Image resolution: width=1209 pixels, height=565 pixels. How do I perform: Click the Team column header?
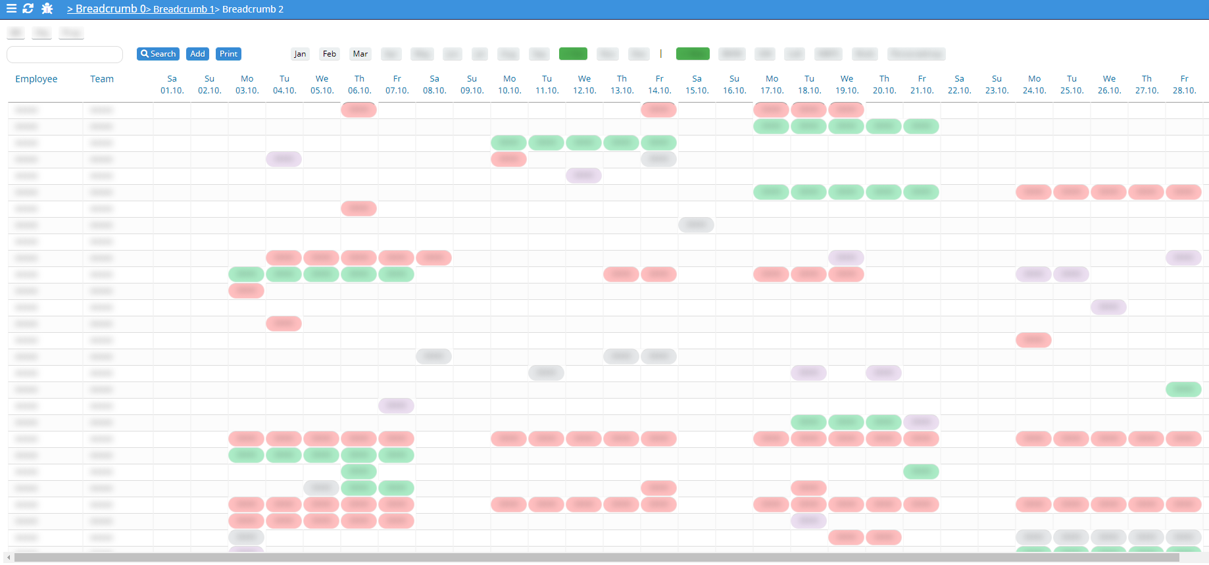(102, 79)
